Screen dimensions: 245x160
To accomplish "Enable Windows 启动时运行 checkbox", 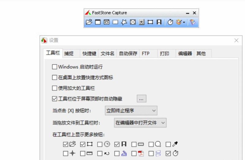I will tap(55, 67).
